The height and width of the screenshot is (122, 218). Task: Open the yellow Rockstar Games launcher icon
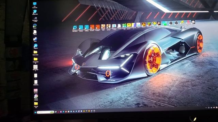[x=129, y=25]
